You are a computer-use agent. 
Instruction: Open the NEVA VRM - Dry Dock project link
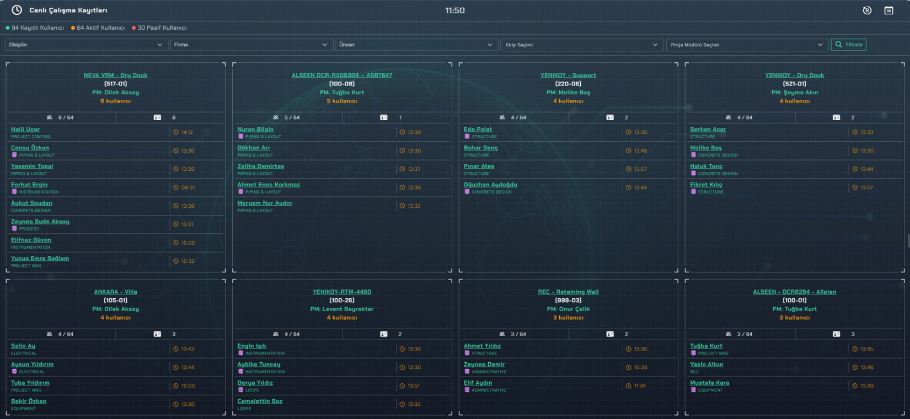coord(115,75)
